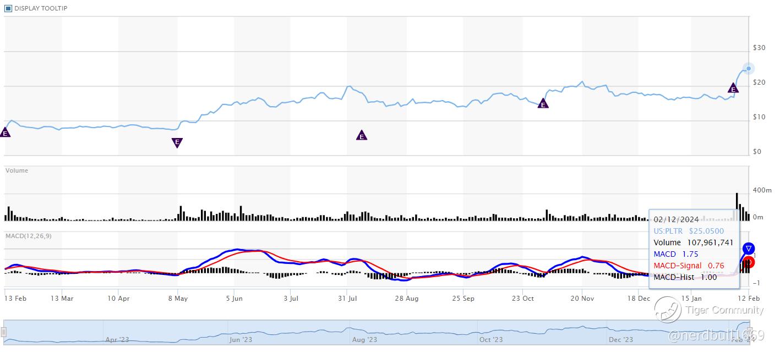The width and height of the screenshot is (780, 353).
Task: Click the MACD(12,26,9) indicator label
Action: pos(28,236)
